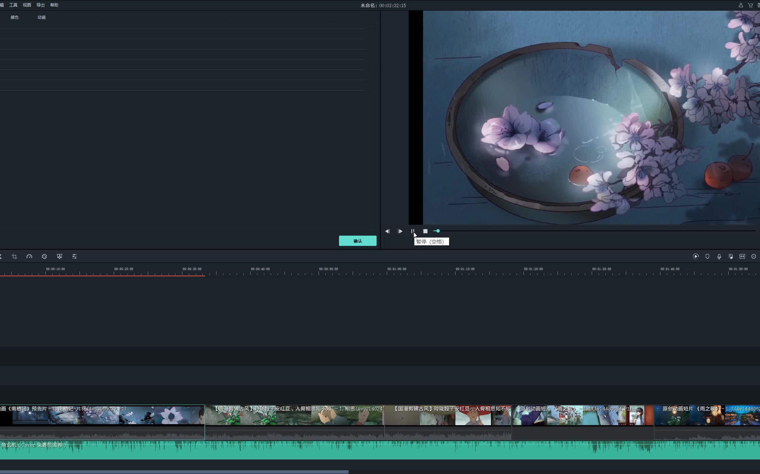The height and width of the screenshot is (474, 760).
Task: Add a marker with the shield icon
Action: click(707, 256)
